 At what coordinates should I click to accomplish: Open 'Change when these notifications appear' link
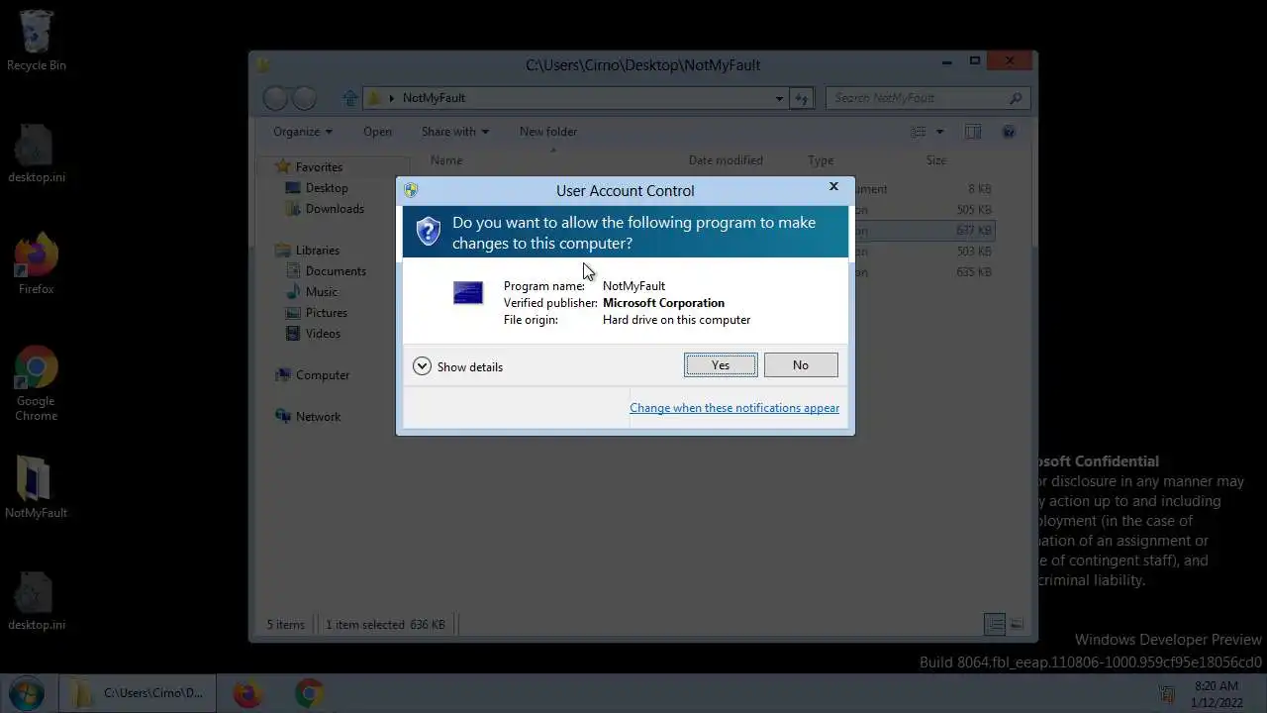coord(734,408)
